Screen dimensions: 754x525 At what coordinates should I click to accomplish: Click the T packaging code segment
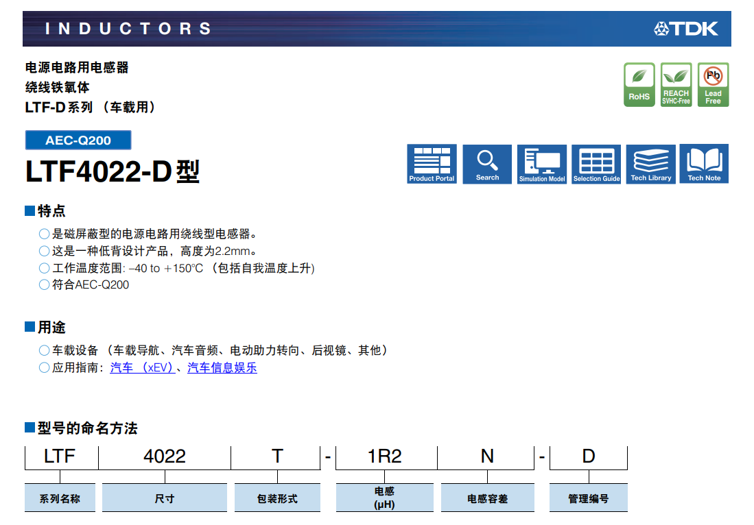click(277, 456)
